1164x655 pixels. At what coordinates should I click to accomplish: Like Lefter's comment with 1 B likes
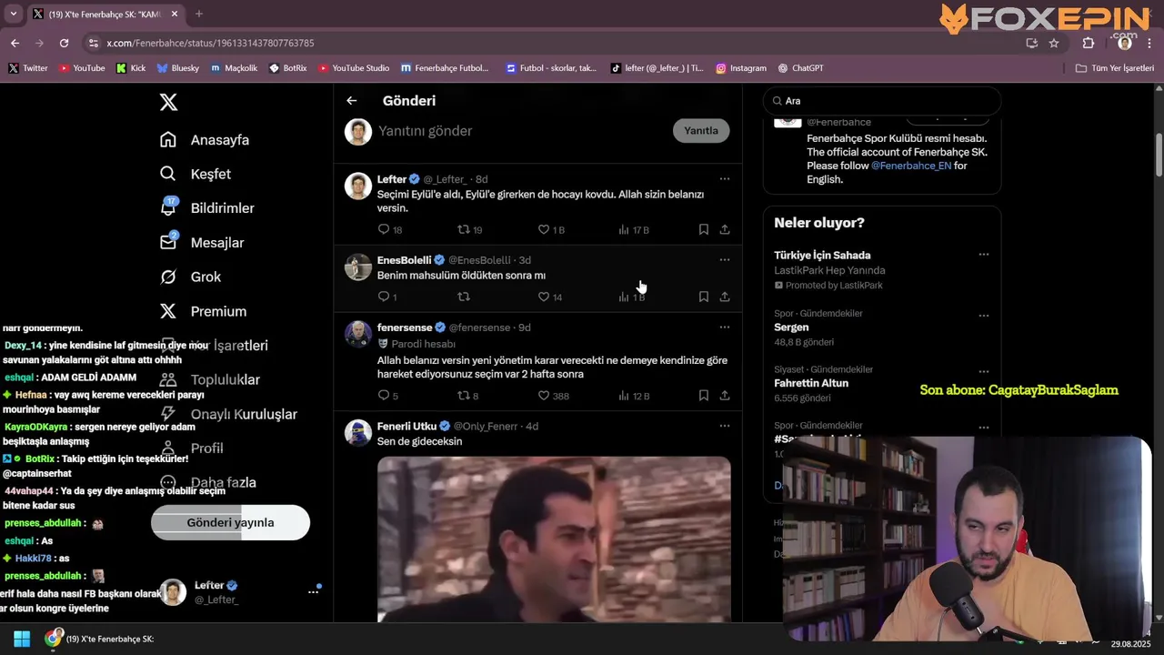pos(551,230)
